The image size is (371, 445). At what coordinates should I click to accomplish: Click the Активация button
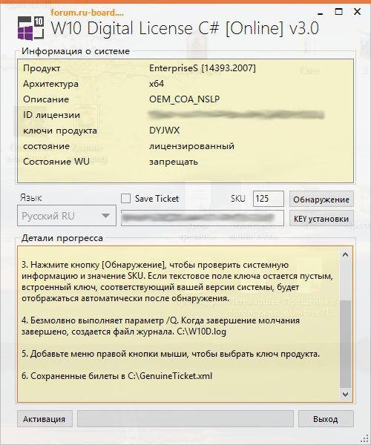pos(45,418)
